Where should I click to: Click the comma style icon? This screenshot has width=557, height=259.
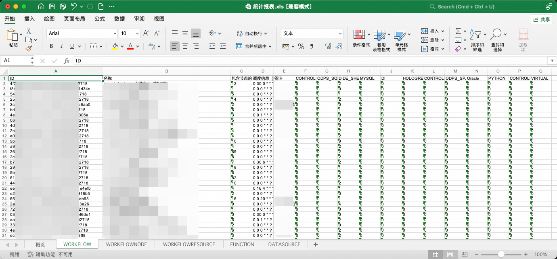coord(312,46)
